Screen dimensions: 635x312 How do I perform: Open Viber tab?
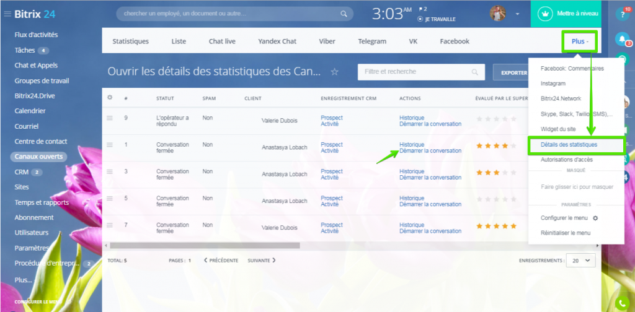pyautogui.click(x=327, y=41)
